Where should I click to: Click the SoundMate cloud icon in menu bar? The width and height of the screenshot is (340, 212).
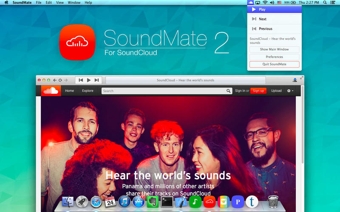pos(250,3)
